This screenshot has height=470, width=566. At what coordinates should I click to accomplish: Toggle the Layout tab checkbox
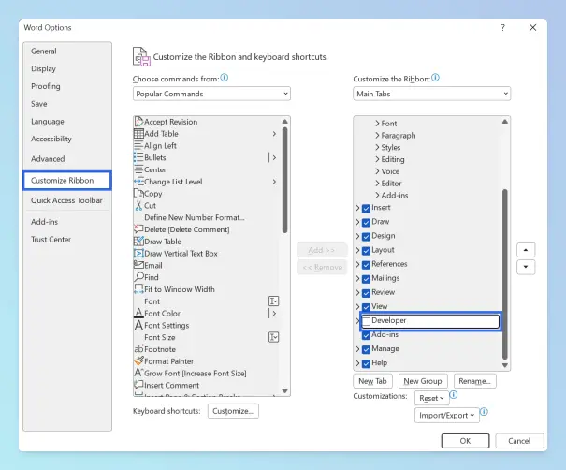[x=366, y=251]
